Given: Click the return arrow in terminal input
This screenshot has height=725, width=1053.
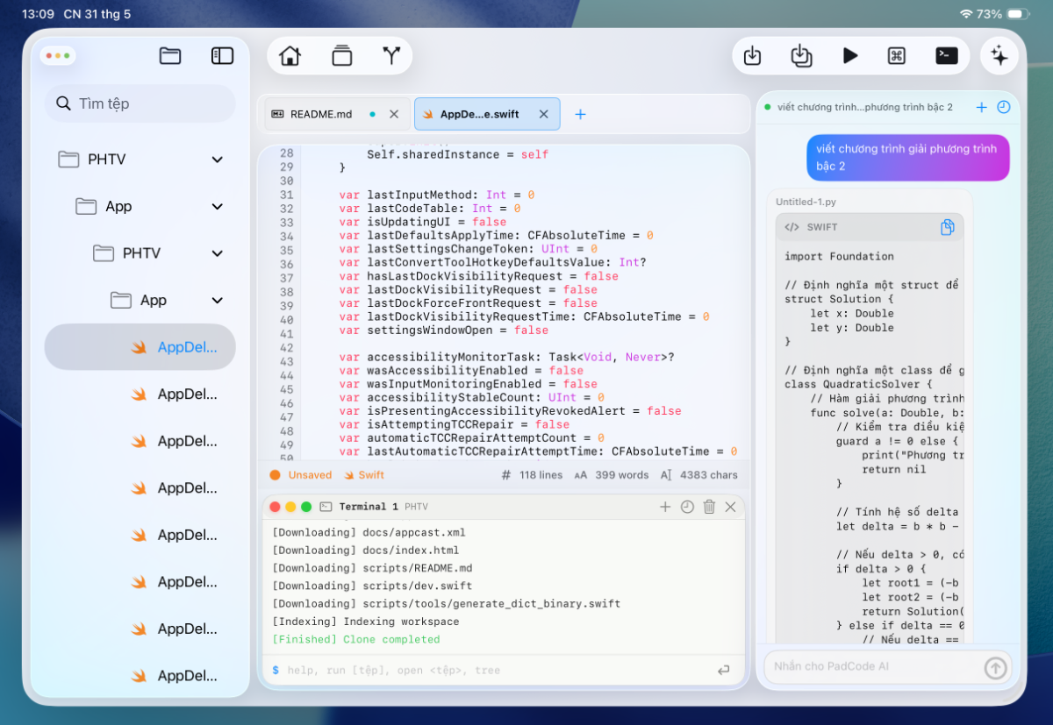Looking at the screenshot, I should [x=723, y=671].
